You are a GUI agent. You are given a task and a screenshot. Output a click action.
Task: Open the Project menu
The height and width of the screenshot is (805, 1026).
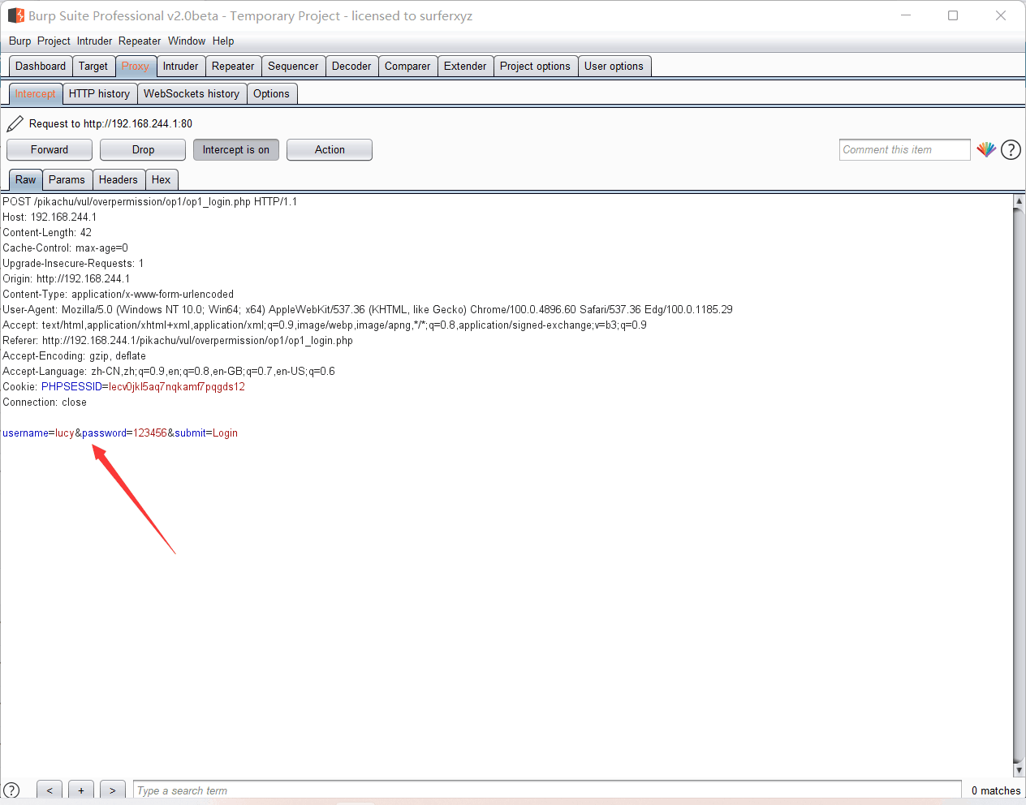pyautogui.click(x=54, y=41)
